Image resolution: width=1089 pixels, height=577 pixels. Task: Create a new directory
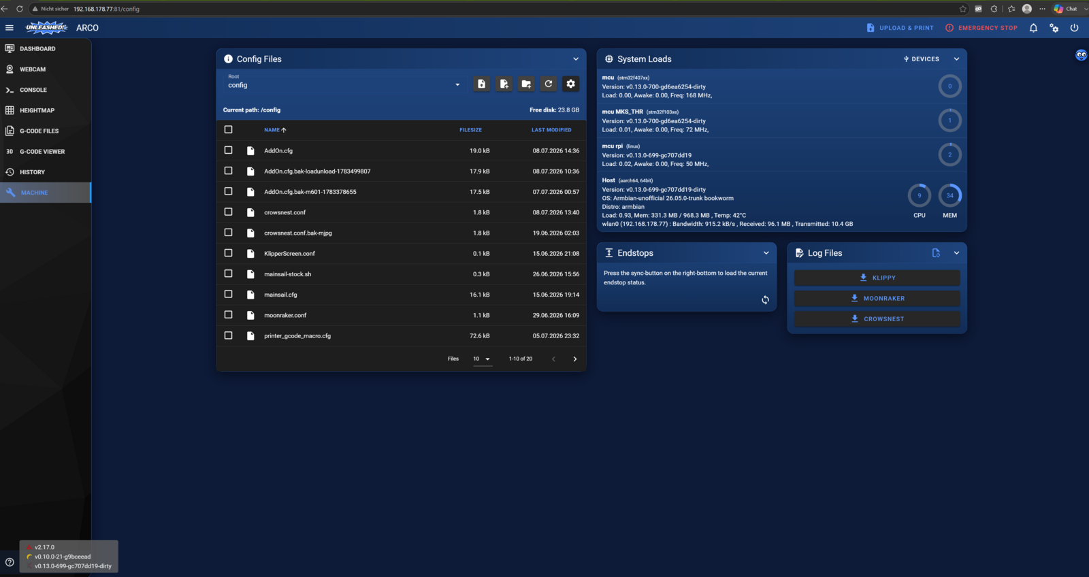coord(526,84)
